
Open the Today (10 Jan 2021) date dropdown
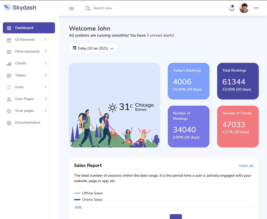pos(93,48)
